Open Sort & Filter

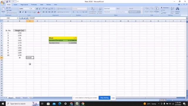(x=172, y=10)
